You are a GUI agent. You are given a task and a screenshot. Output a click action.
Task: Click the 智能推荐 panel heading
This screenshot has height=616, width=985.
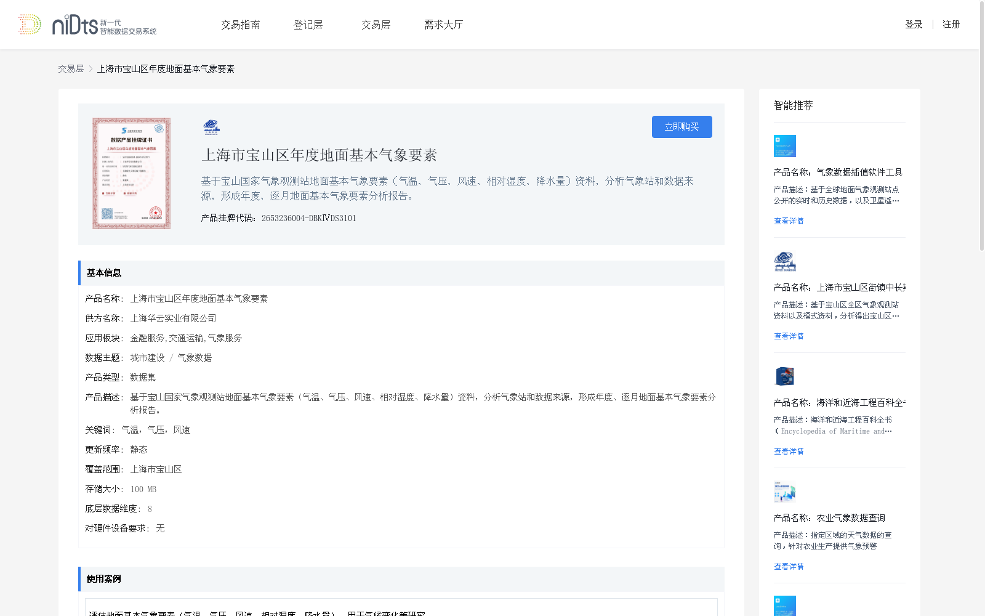pos(793,105)
